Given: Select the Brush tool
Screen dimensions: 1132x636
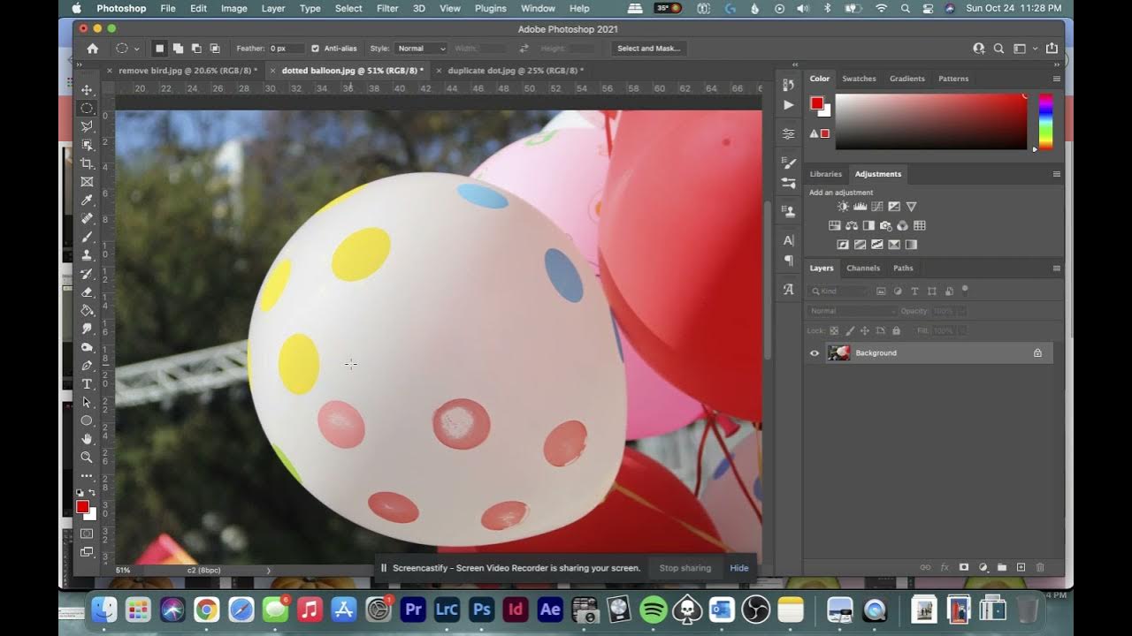Looking at the screenshot, I should [87, 237].
